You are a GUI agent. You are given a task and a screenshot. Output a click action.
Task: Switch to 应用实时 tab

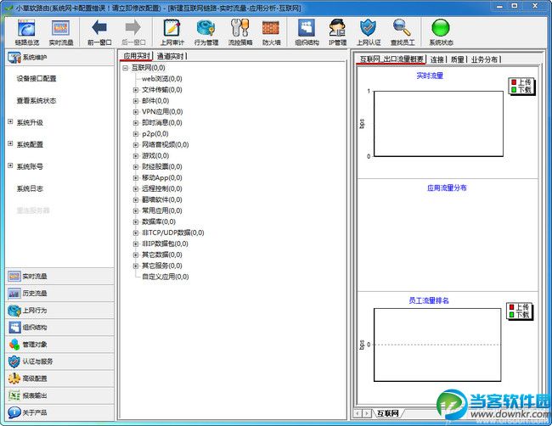(x=137, y=56)
